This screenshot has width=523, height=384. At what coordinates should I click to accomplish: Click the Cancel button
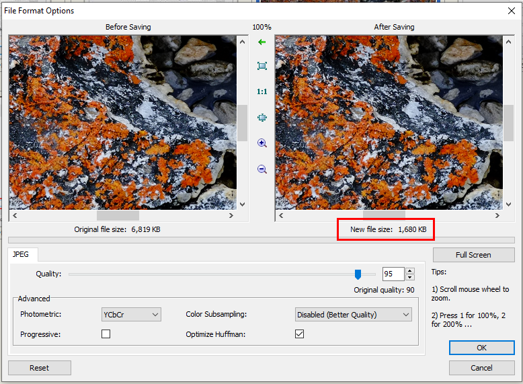pyautogui.click(x=481, y=368)
